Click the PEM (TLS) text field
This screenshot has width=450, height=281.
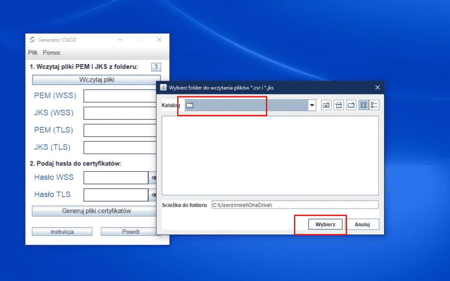coord(120,130)
